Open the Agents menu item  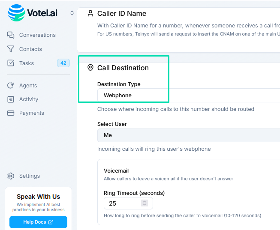(28, 86)
